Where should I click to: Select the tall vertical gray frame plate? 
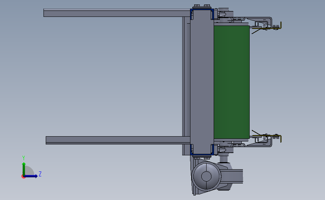coord(202,82)
